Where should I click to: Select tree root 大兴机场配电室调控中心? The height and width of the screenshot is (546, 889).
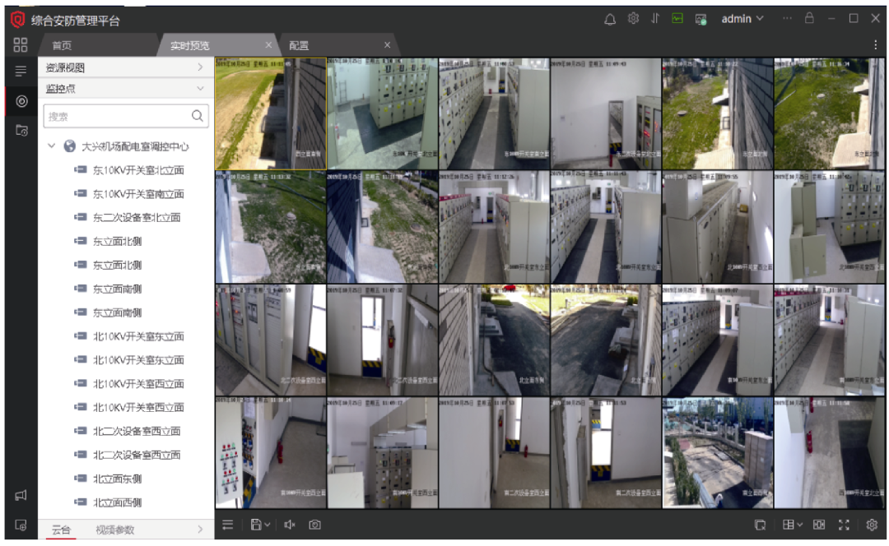(x=135, y=146)
